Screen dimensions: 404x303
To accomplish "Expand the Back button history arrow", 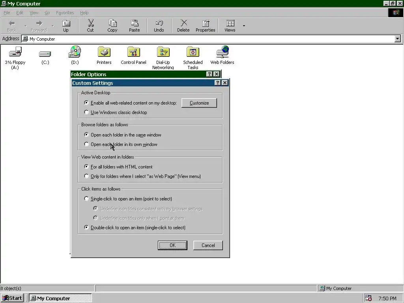I will [25, 26].
